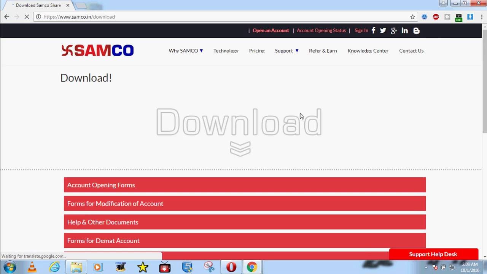Go to Contact Us page
This screenshot has height=274, width=487.
(411, 51)
